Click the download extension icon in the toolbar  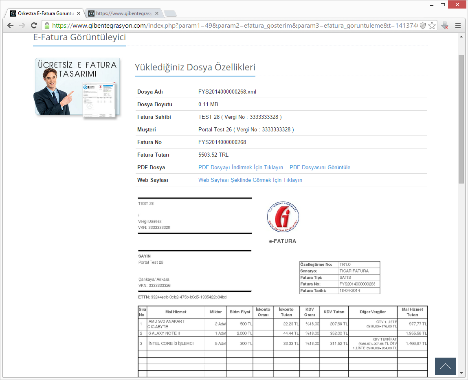tap(445, 25)
